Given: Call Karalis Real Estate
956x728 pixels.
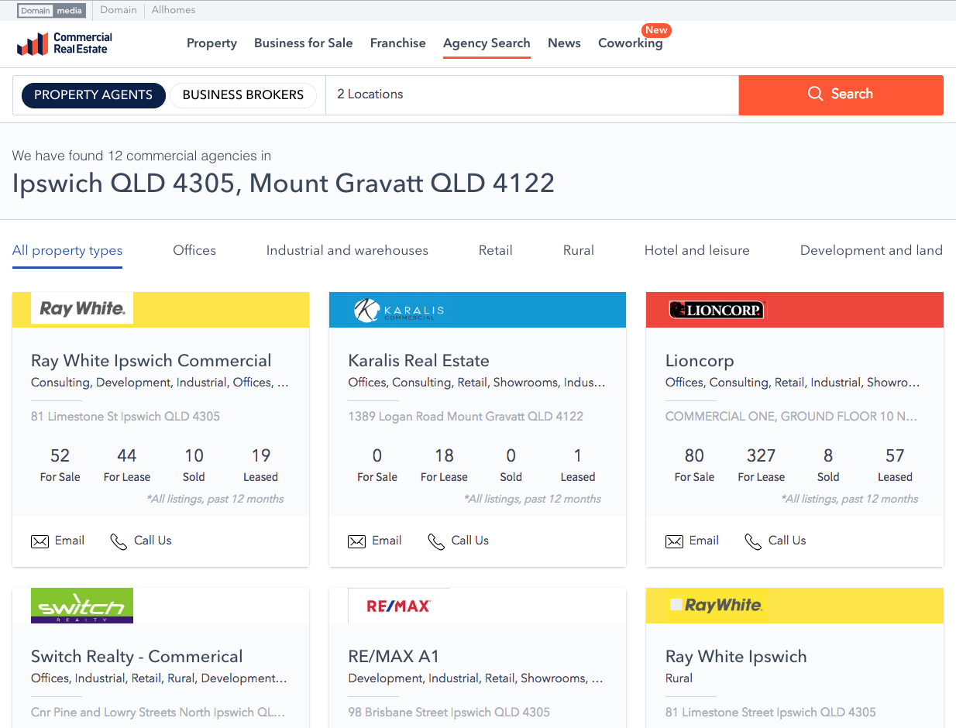Looking at the screenshot, I should tap(459, 541).
